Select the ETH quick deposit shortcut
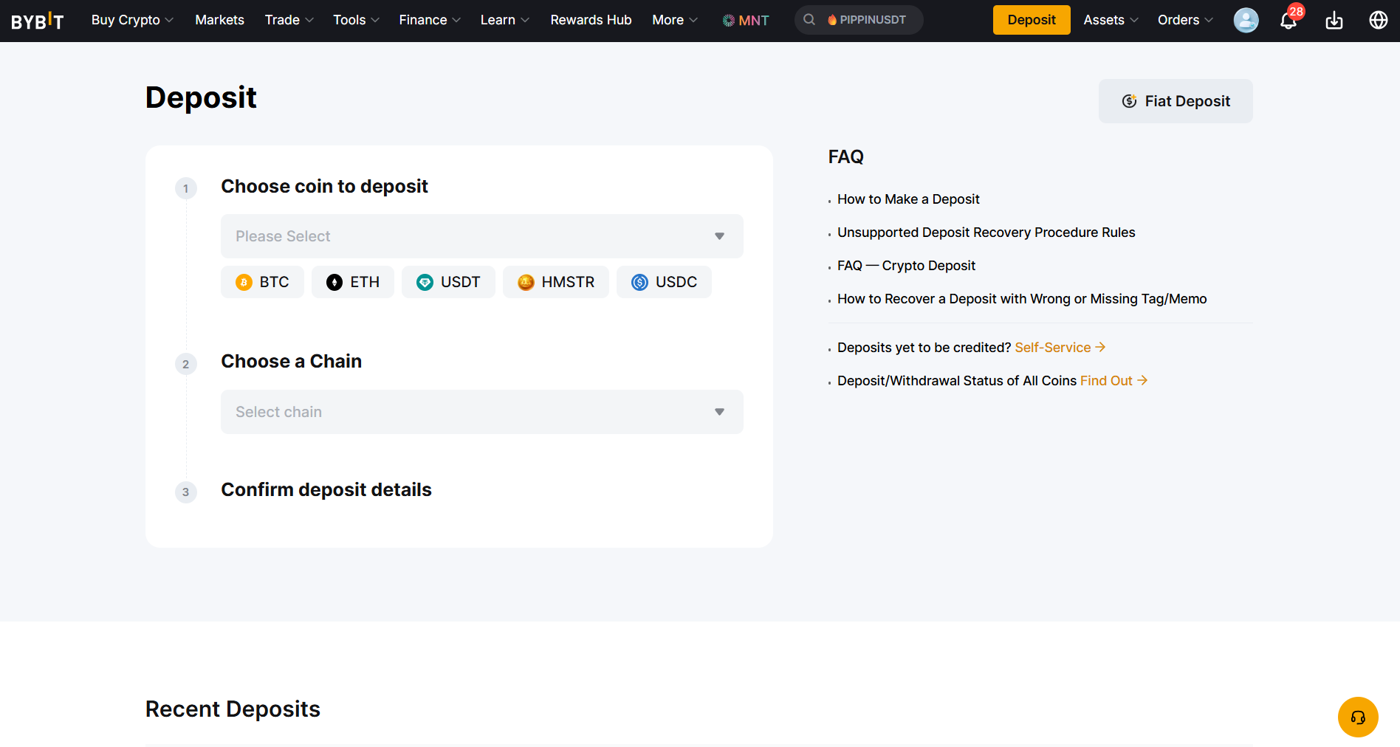Image resolution: width=1400 pixels, height=747 pixels. (x=352, y=281)
